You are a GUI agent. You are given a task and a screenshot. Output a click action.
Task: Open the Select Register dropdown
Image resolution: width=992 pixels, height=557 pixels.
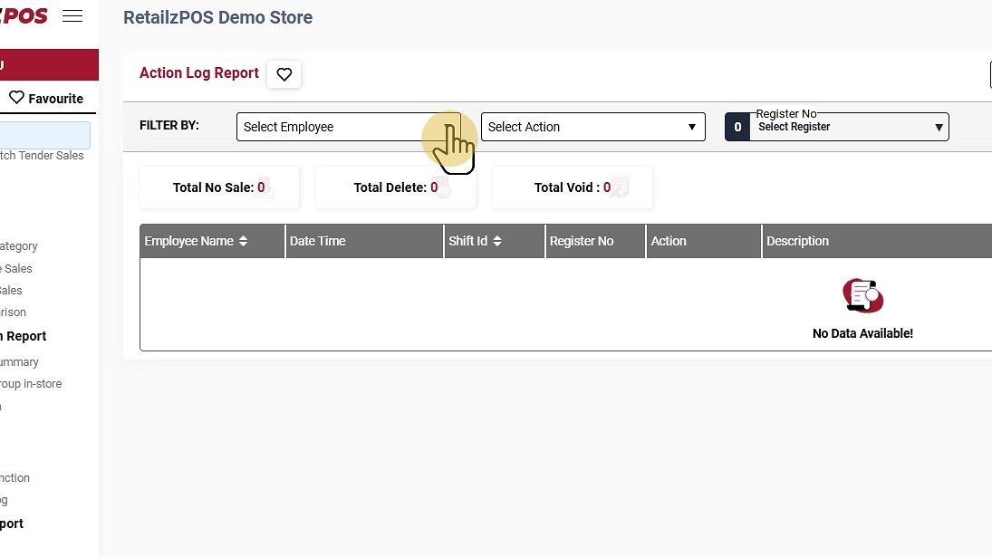[848, 127]
